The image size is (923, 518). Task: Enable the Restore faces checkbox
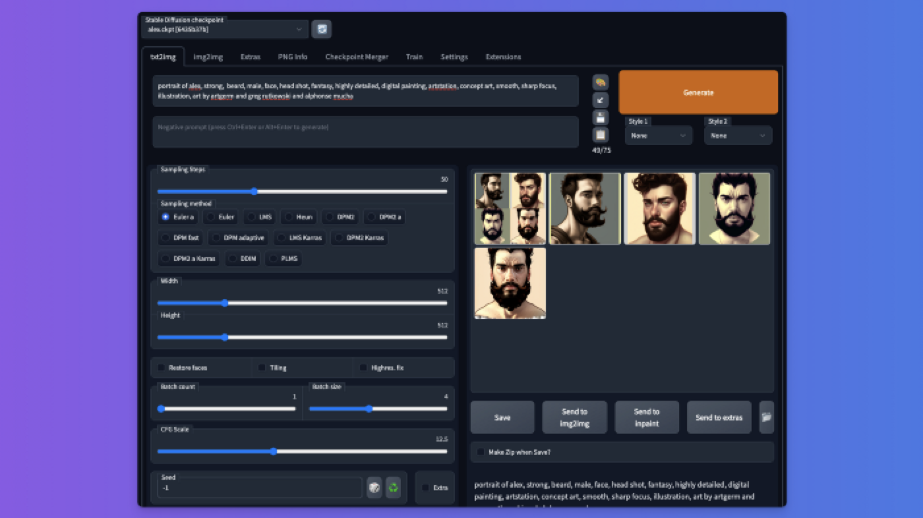pos(162,367)
